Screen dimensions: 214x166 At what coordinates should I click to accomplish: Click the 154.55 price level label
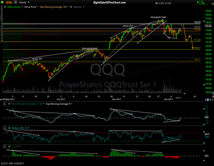197,27
